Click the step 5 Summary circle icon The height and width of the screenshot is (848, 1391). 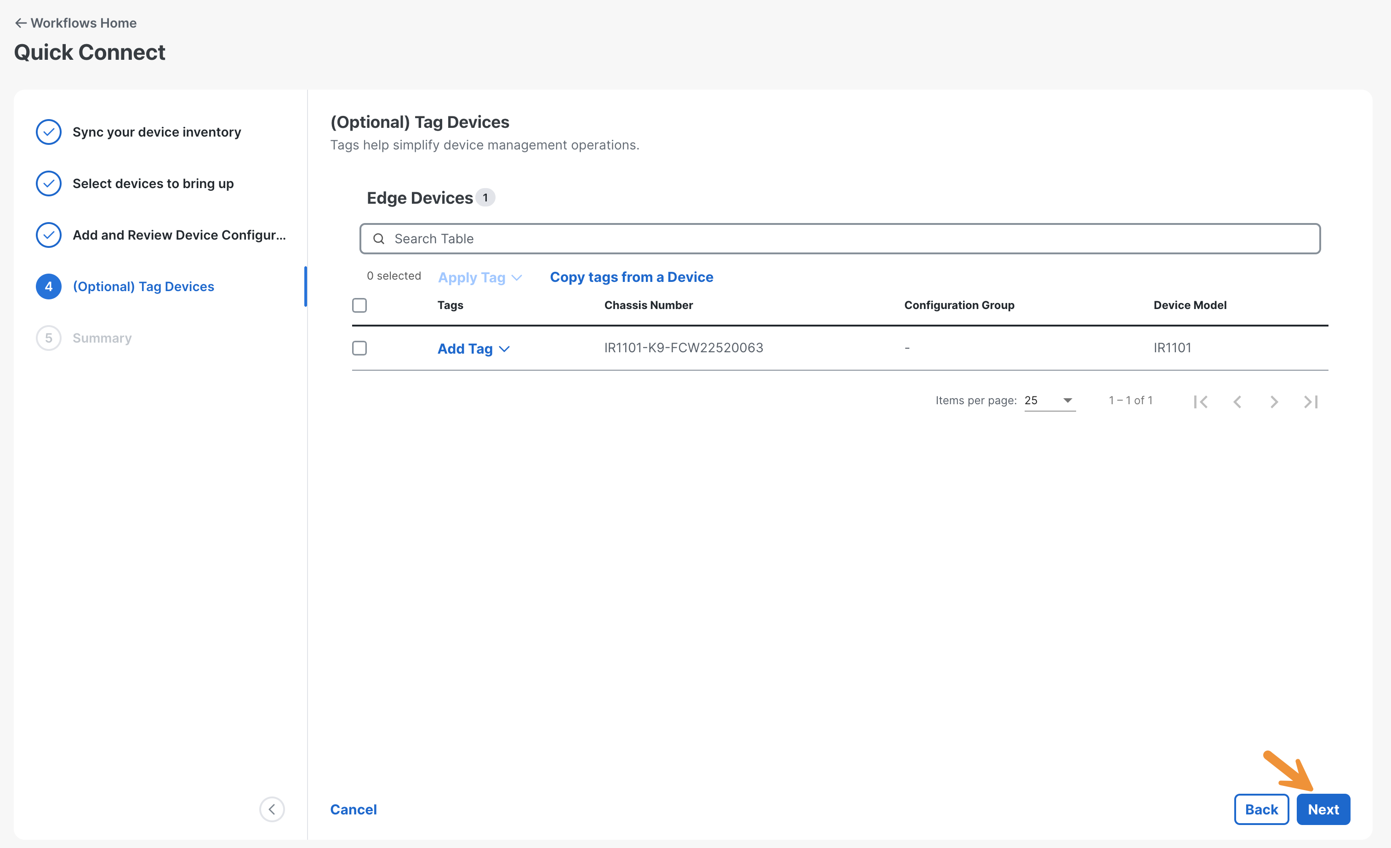click(49, 338)
